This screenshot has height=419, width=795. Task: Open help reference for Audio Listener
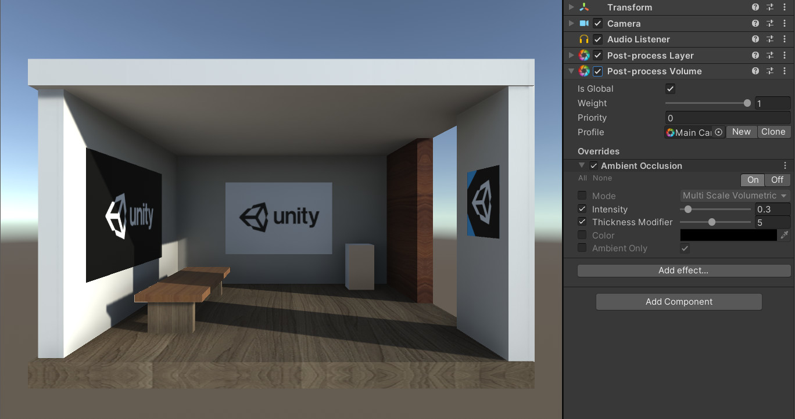pos(755,39)
